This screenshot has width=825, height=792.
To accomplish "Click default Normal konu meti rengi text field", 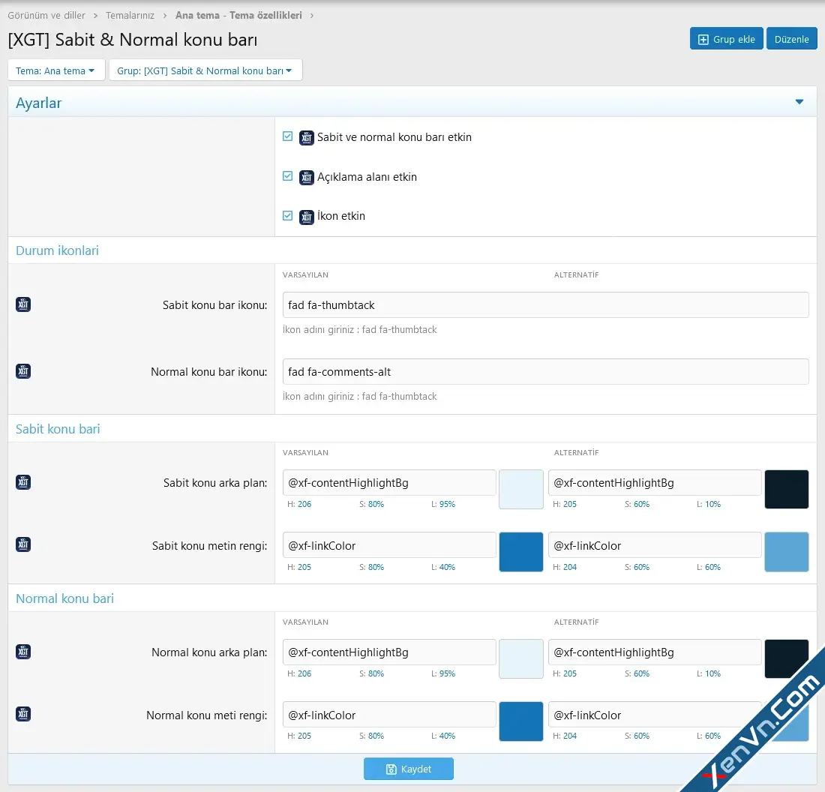I will [x=388, y=715].
